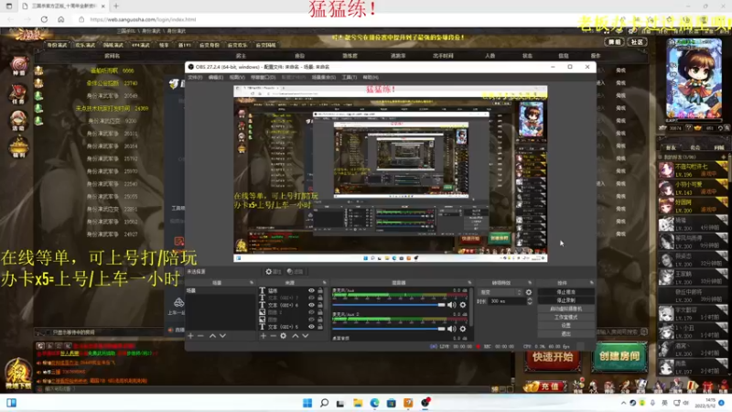The width and height of the screenshot is (732, 412).
Task: Open Windows Start menu on taskbar
Action: coord(307,403)
